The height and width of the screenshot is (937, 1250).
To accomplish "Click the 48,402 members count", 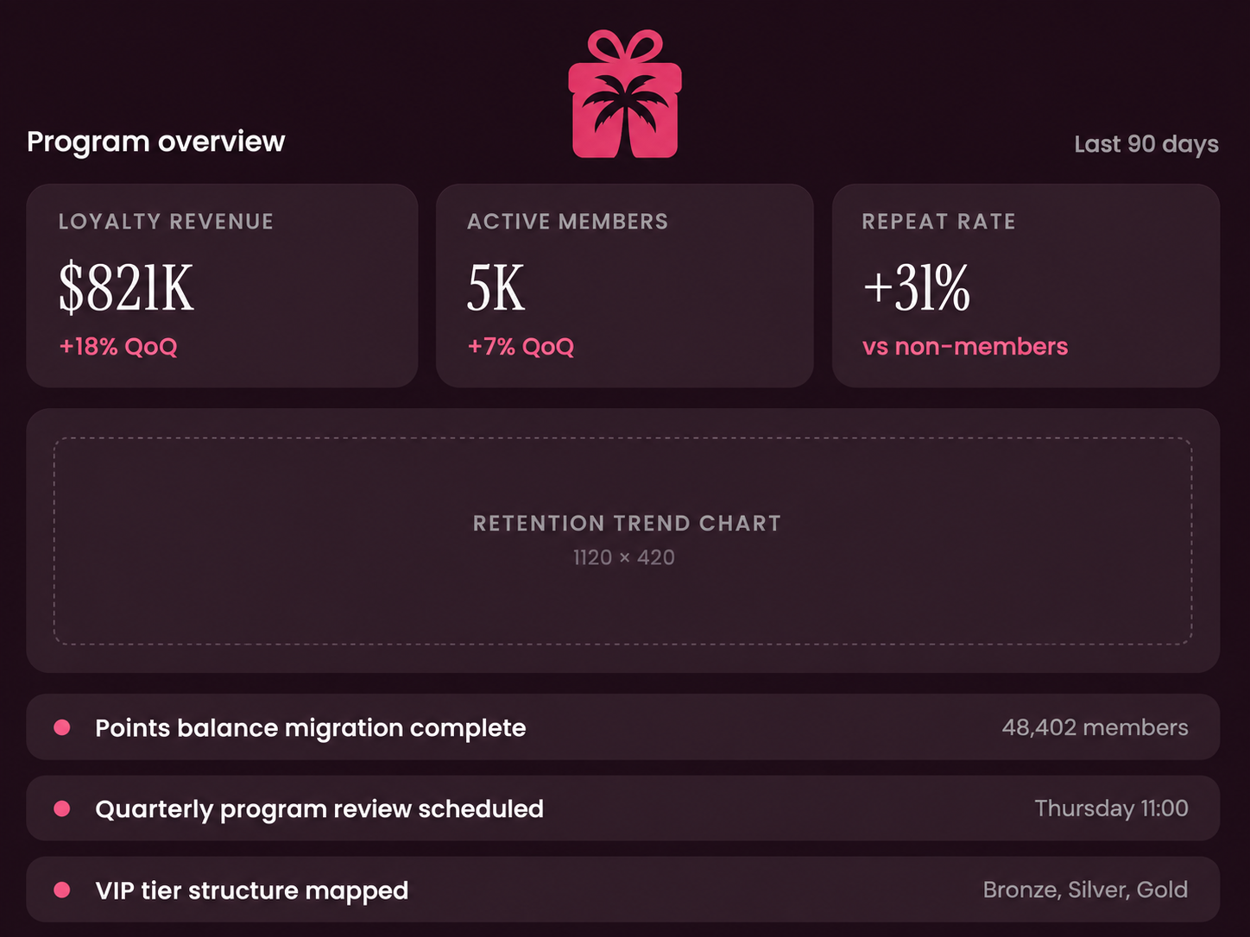I will 1095,727.
